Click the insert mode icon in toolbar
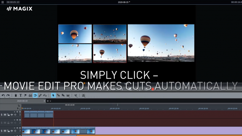Viewport: 242px width, 136px height. (x=83, y=96)
